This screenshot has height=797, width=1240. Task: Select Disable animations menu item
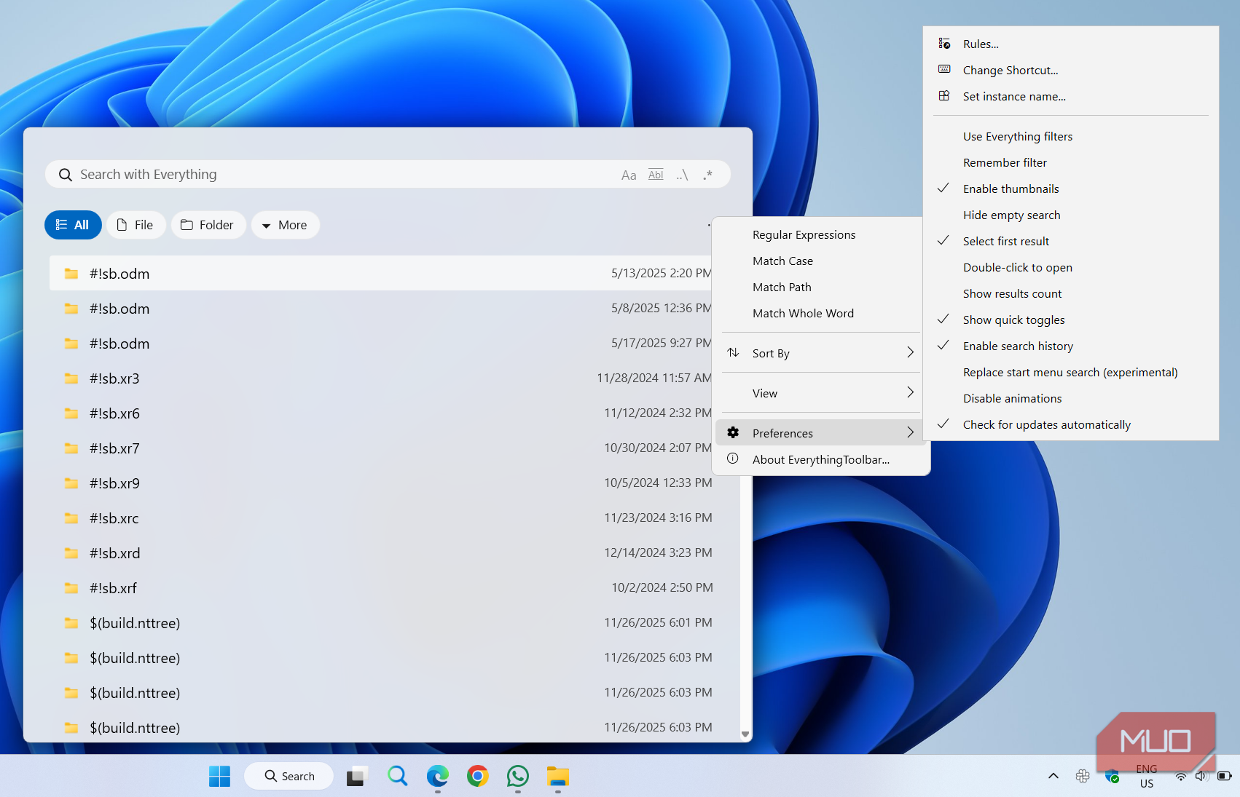(1071, 399)
